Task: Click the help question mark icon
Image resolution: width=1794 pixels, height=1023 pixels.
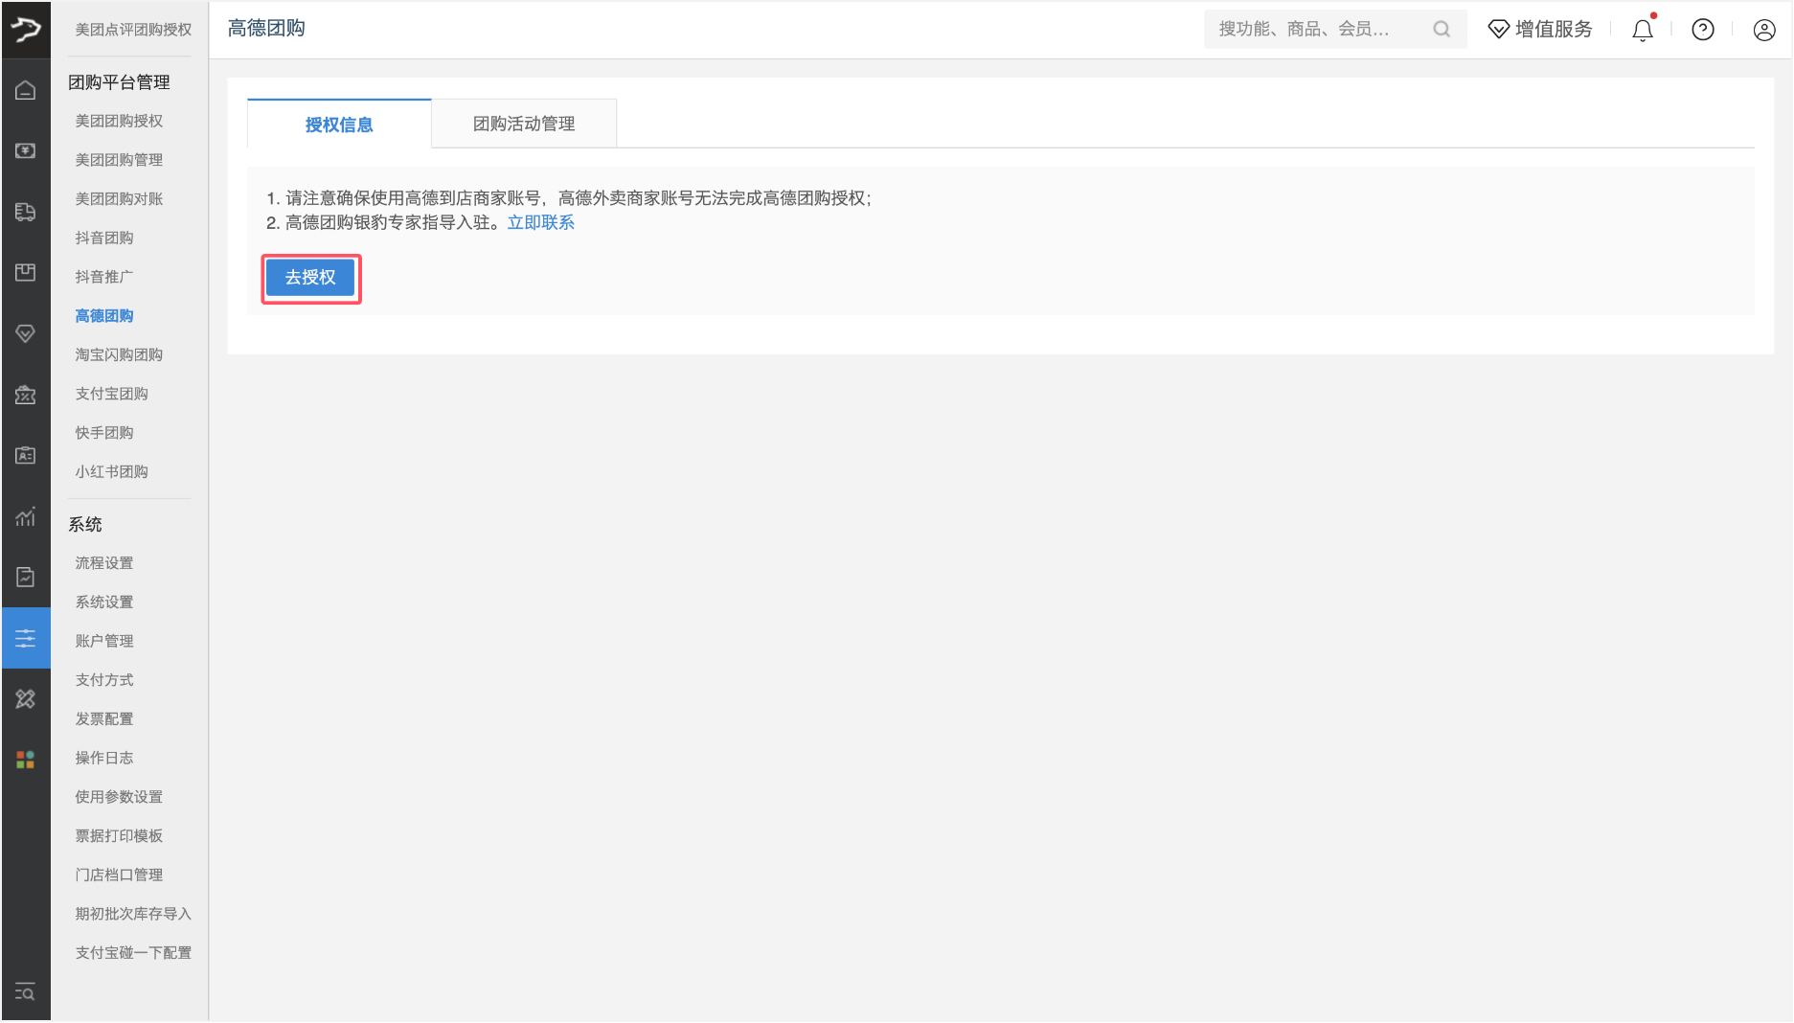Action: pyautogui.click(x=1703, y=30)
